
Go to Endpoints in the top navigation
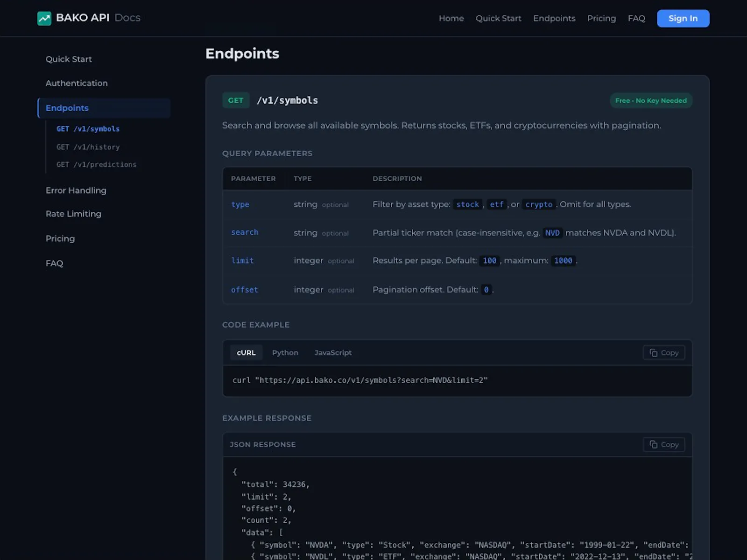pos(554,18)
